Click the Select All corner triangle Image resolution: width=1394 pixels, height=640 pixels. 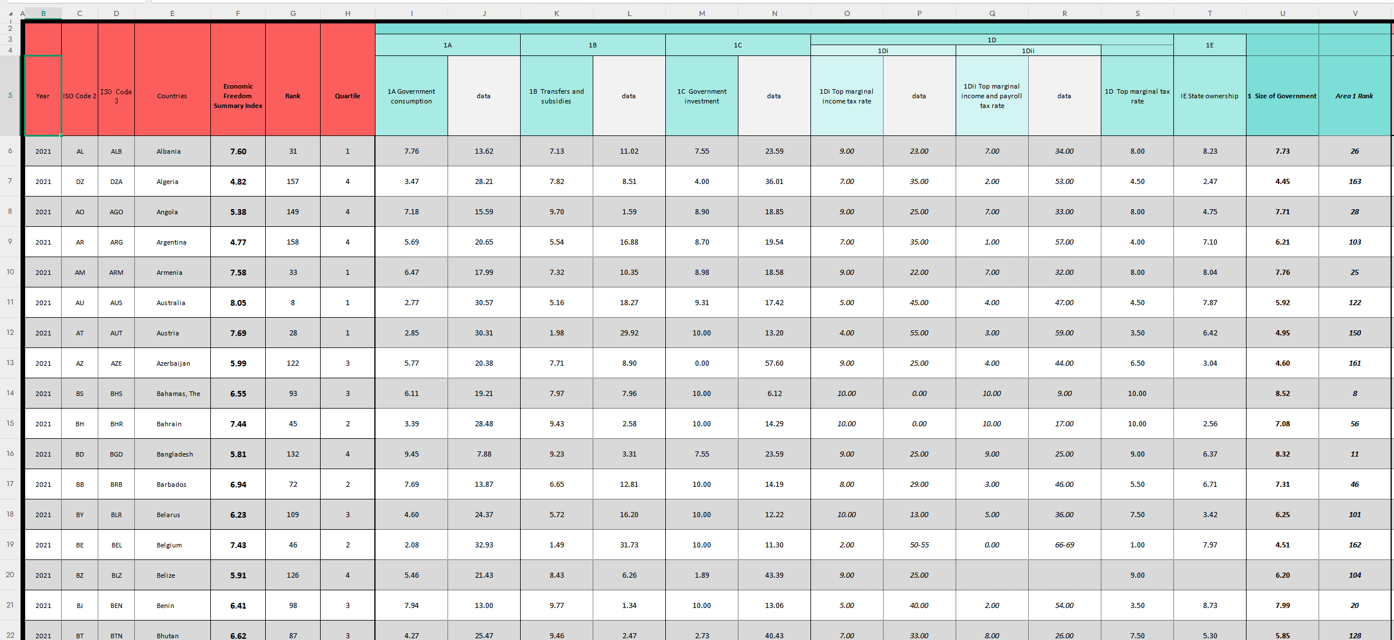(10, 13)
